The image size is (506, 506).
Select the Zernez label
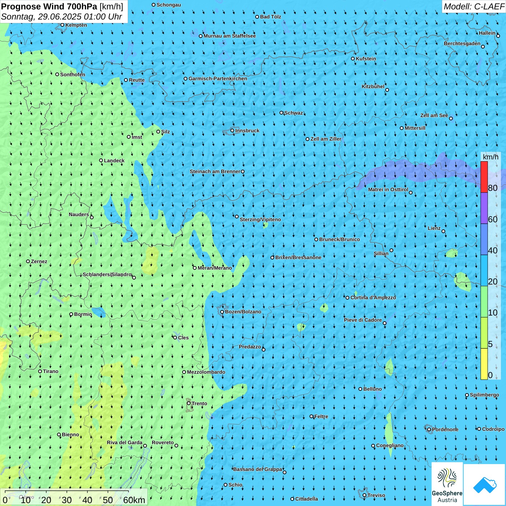pos(39,261)
